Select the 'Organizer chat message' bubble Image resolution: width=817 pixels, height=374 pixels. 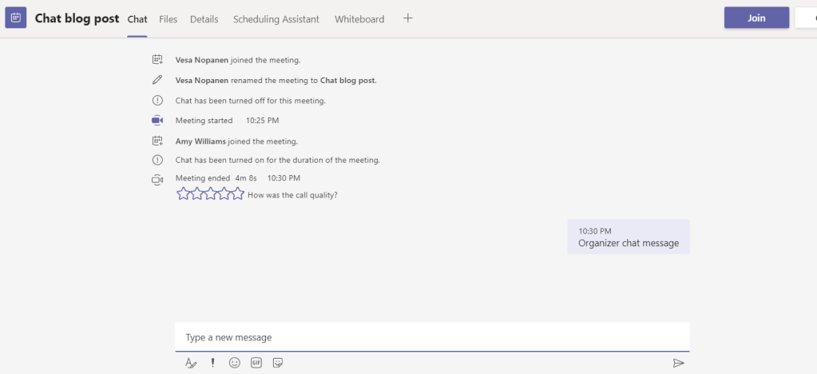(629, 237)
